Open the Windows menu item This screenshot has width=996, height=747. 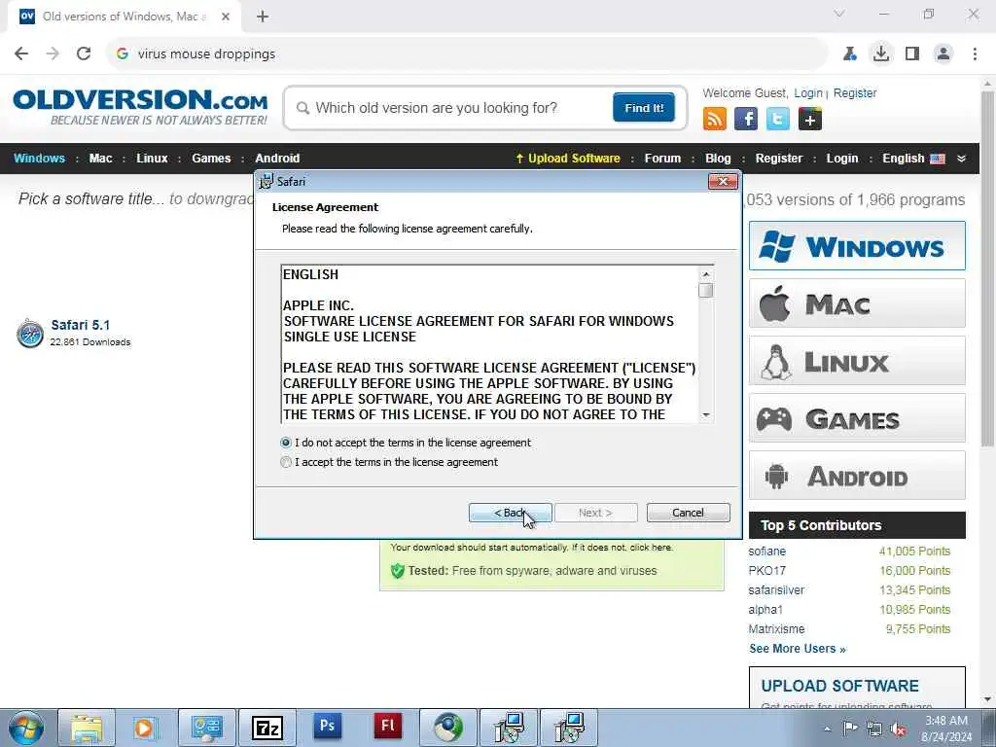[x=39, y=159]
